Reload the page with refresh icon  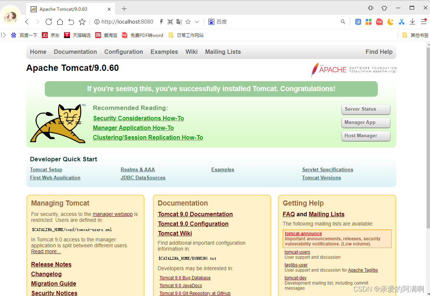pyautogui.click(x=48, y=22)
